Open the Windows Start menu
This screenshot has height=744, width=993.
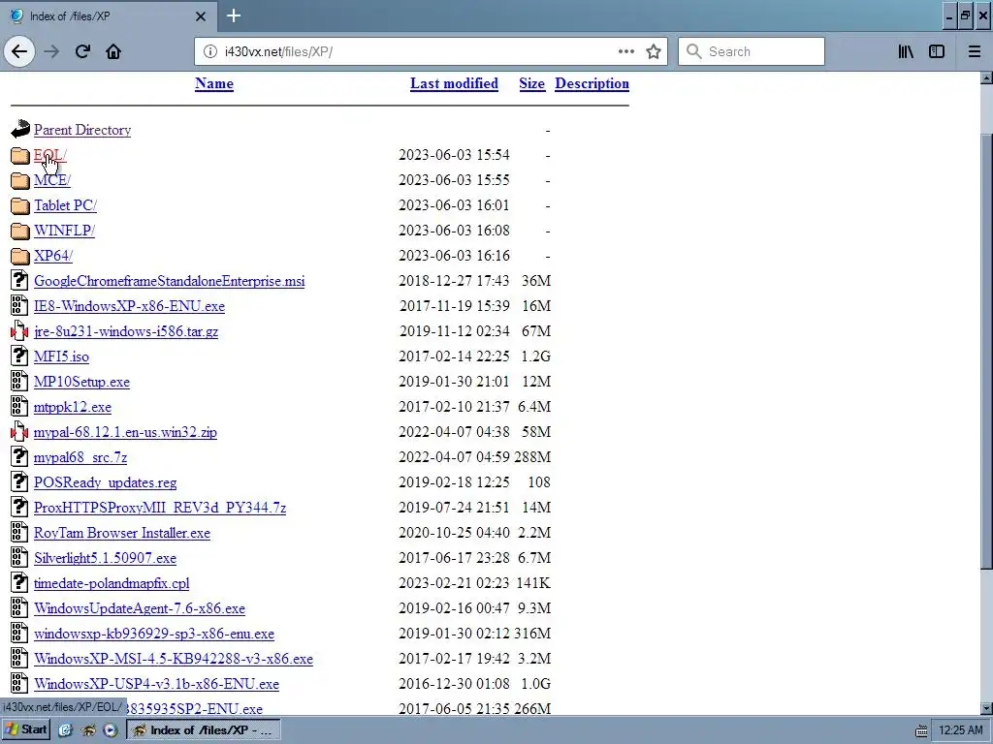[25, 730]
